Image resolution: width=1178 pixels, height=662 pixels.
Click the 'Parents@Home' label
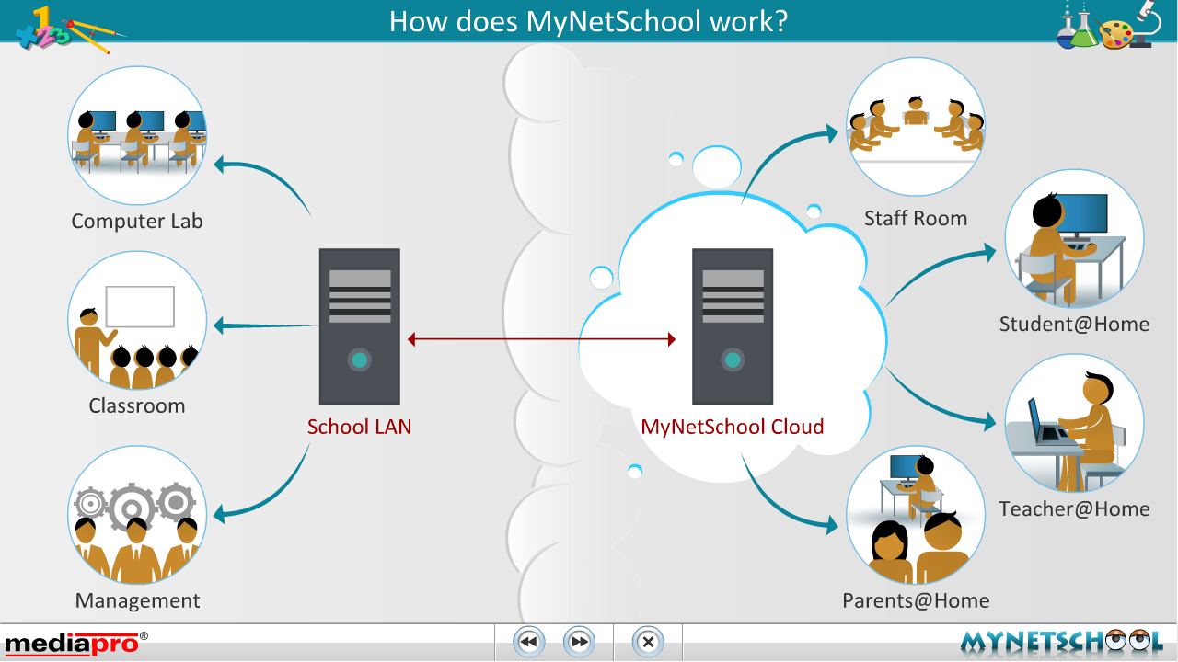point(916,601)
